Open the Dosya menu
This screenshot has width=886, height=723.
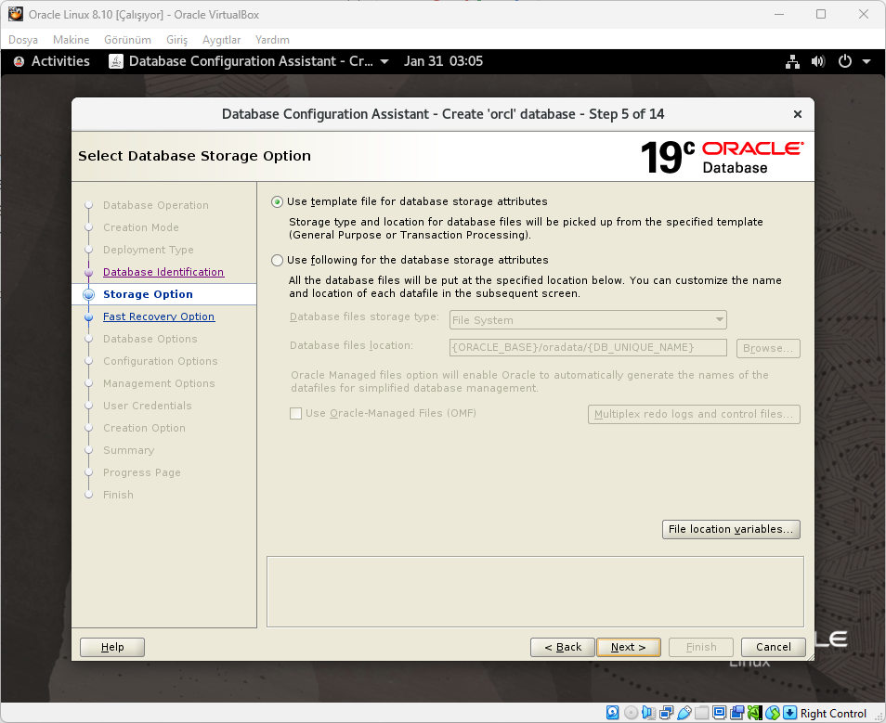point(23,40)
